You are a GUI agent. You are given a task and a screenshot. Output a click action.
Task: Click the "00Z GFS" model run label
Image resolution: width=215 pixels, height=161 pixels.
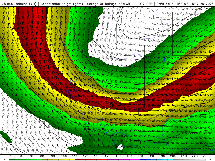point(145,4)
